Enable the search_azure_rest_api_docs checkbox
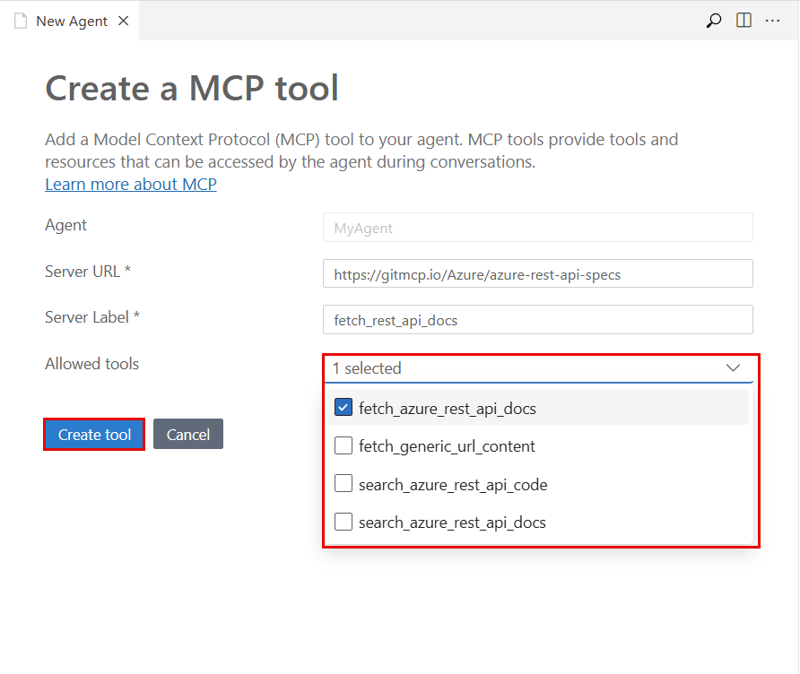The width and height of the screenshot is (800, 674). pyautogui.click(x=343, y=523)
